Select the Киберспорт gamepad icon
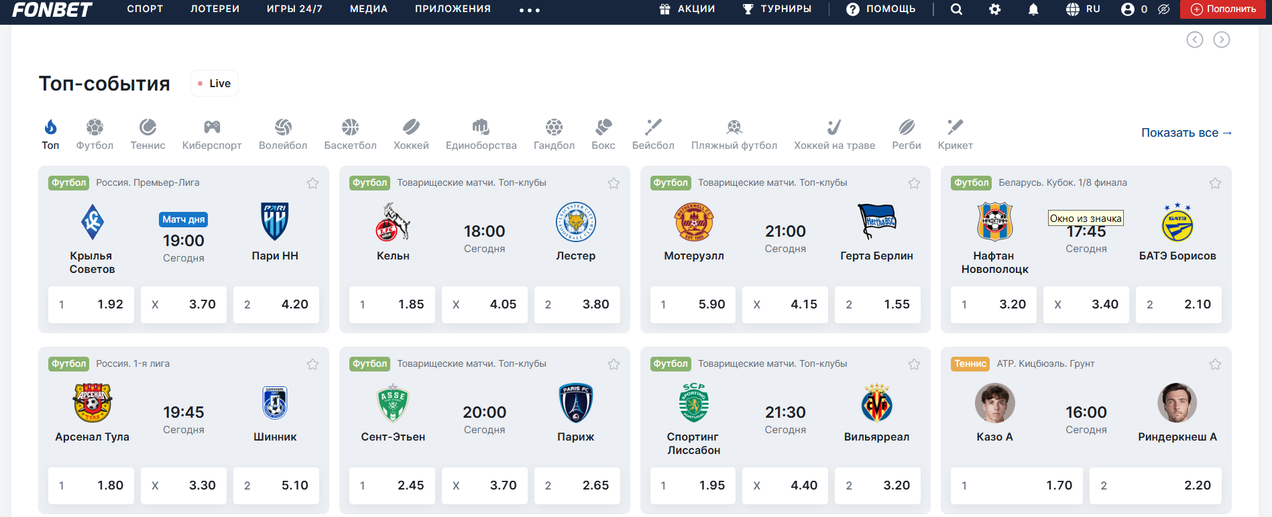The image size is (1272, 517). (212, 127)
